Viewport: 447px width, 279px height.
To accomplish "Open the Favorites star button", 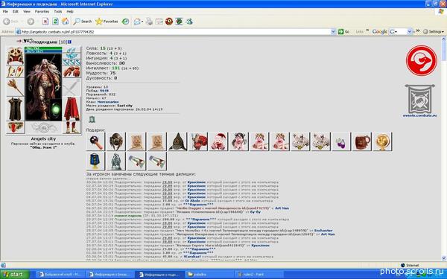I will point(107,22).
